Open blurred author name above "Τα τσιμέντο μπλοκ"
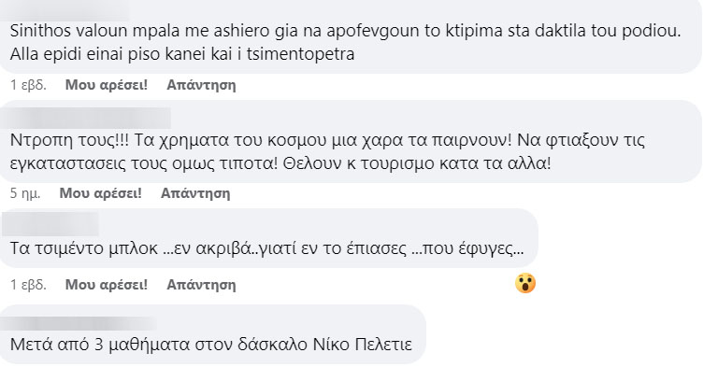The width and height of the screenshot is (718, 367). 51,224
